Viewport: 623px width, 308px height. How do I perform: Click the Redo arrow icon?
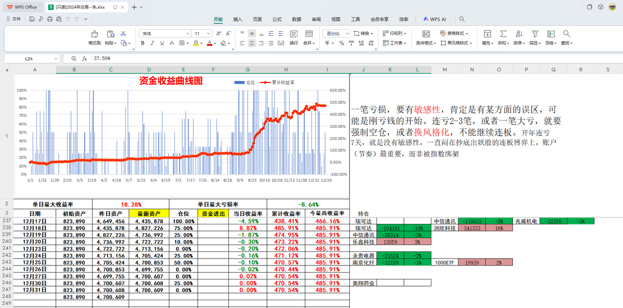coord(76,19)
